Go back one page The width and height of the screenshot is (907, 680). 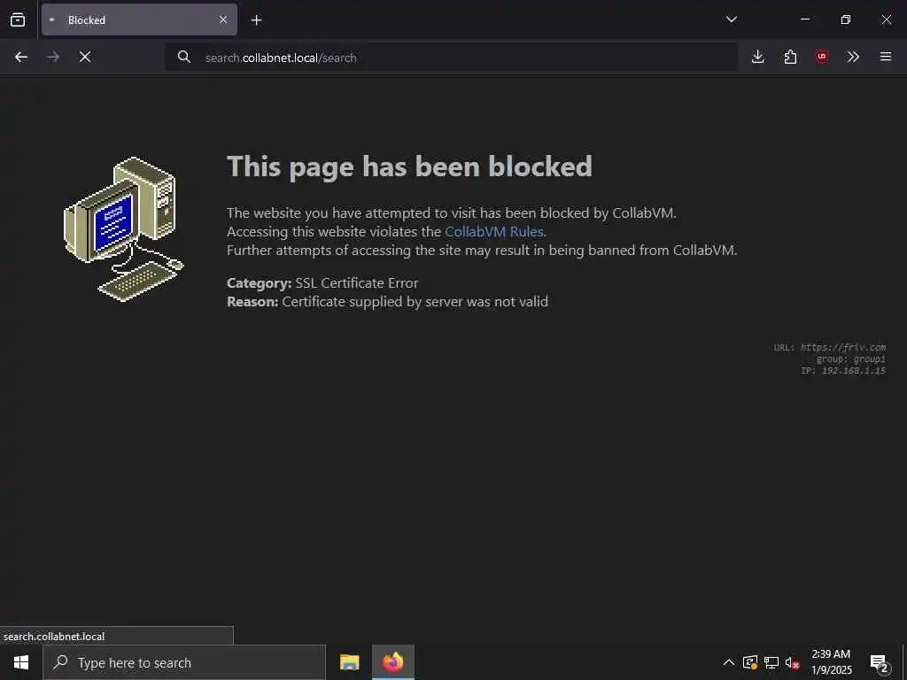(21, 57)
